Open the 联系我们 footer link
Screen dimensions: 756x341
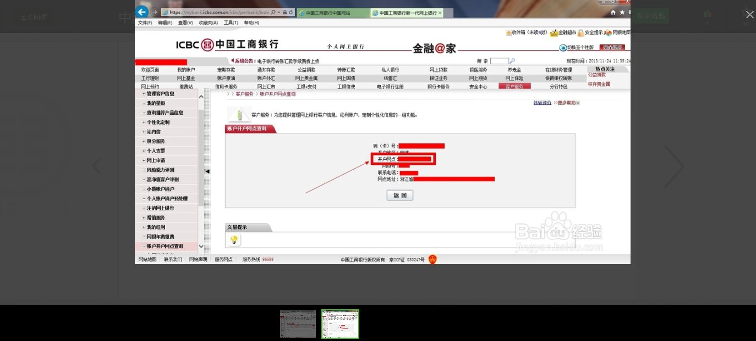click(x=173, y=259)
